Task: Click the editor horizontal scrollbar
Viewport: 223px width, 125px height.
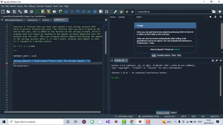Action: point(52,112)
